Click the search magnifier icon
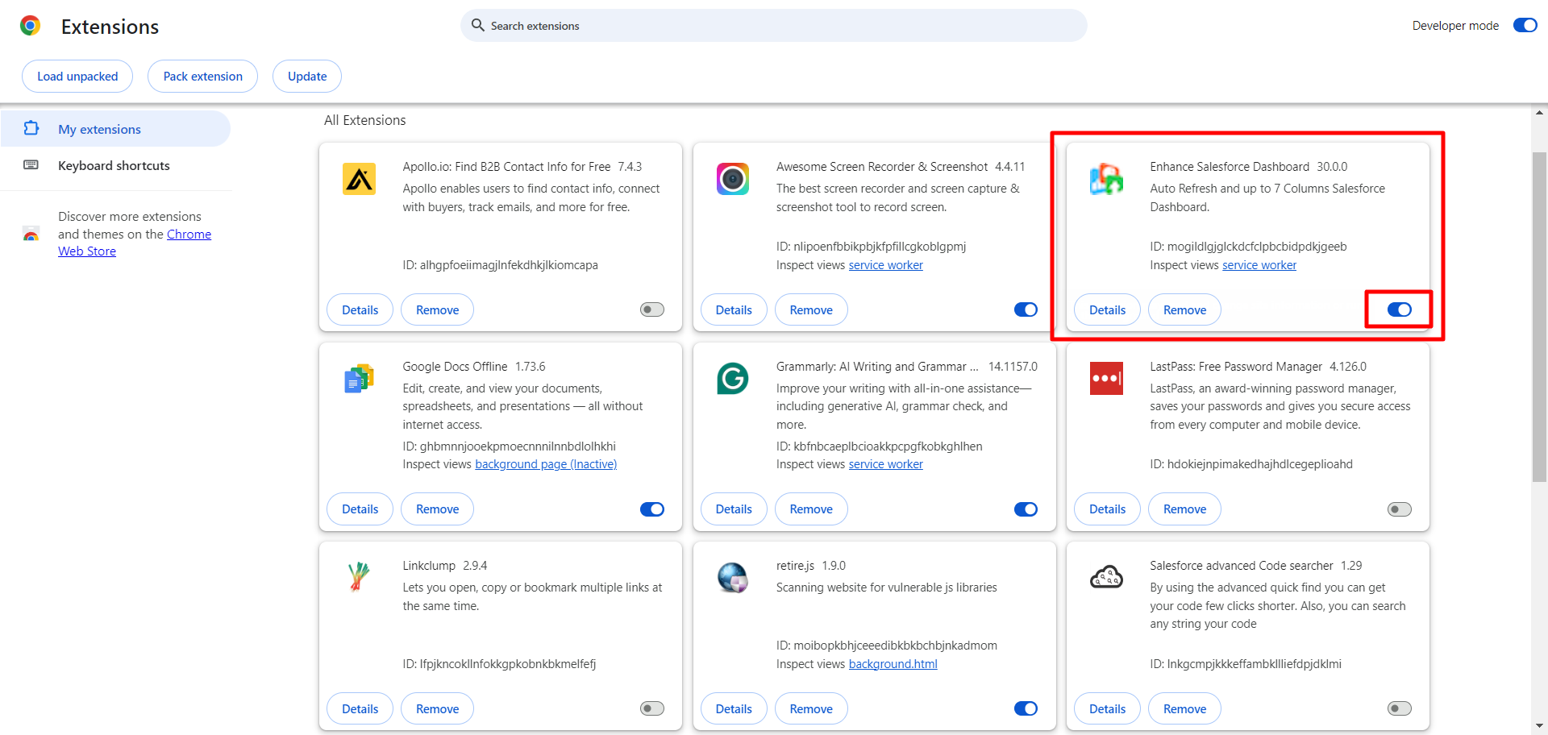This screenshot has height=735, width=1548. click(x=478, y=26)
